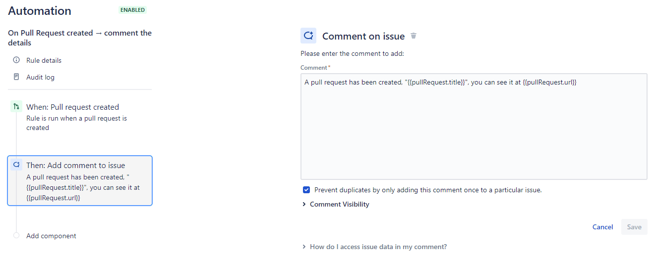Click inside the Comment text area
This screenshot has width=653, height=257.
(474, 128)
